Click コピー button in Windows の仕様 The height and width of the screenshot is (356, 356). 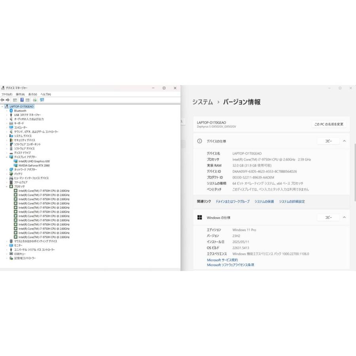[328, 218]
